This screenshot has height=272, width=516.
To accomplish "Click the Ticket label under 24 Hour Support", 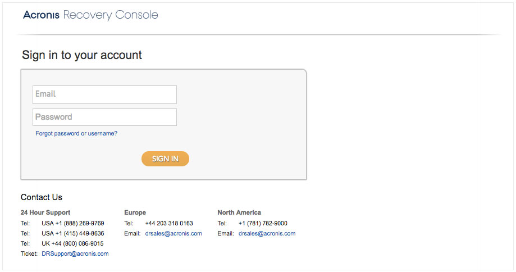I will [x=29, y=253].
